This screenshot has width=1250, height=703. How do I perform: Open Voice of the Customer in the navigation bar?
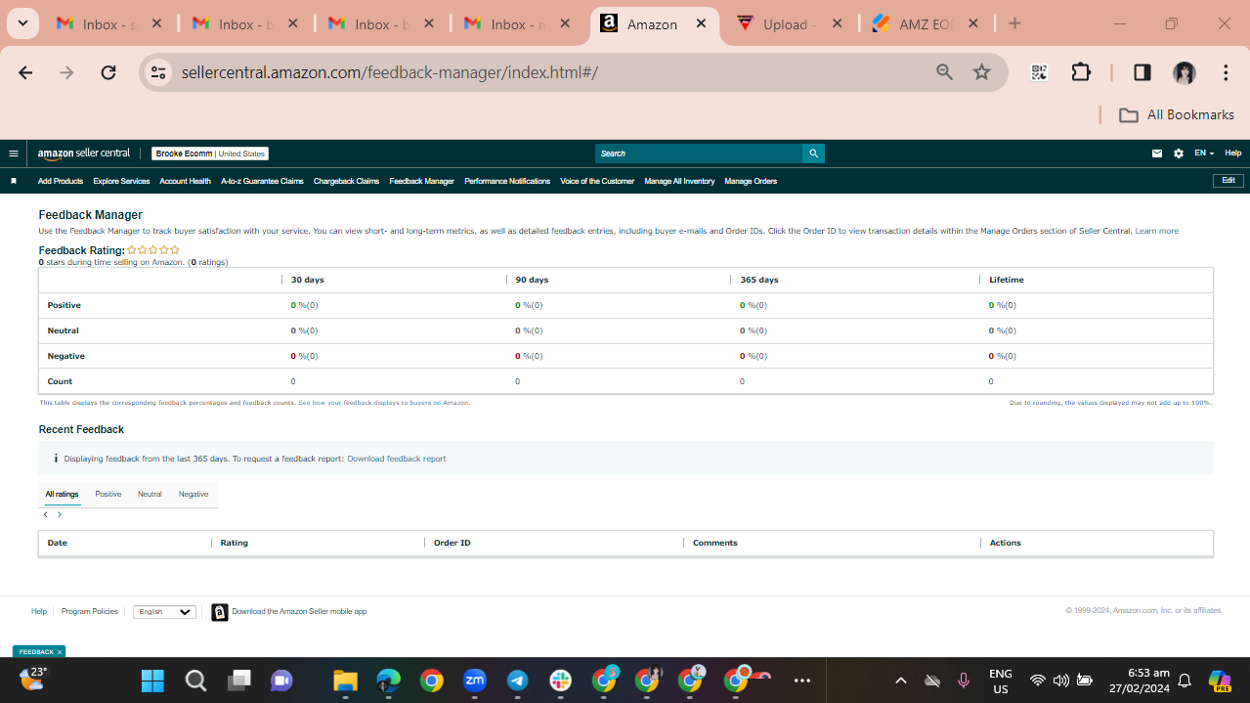597,181
